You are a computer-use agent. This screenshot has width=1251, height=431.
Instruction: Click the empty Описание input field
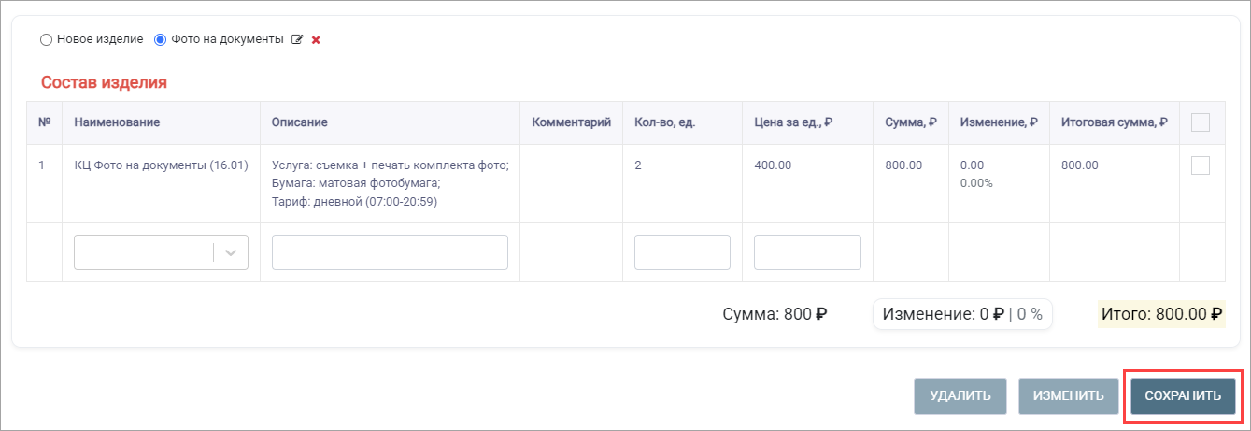390,252
